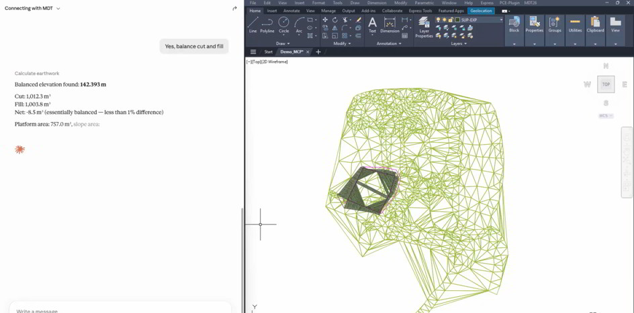Click the Top view control label
The width and height of the screenshot is (634, 313).
click(x=257, y=62)
